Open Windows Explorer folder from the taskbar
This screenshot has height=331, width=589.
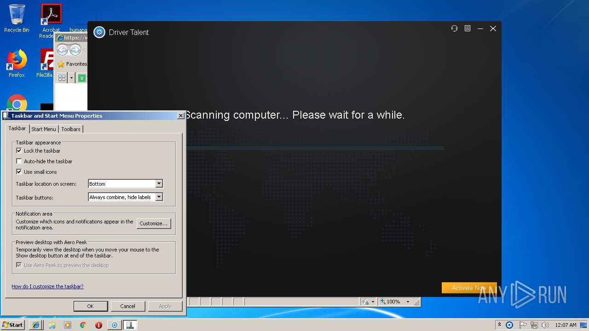pos(52,325)
